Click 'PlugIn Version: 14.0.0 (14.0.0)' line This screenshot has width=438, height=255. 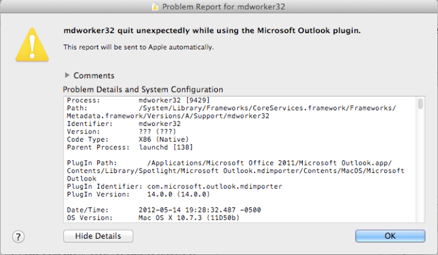click(x=138, y=194)
